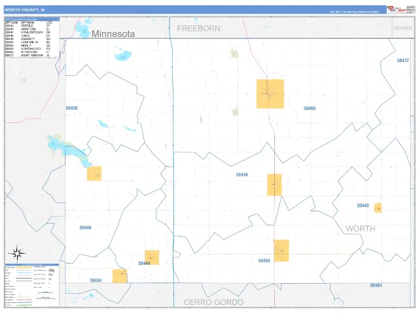Click ZIP code label 50444
Image resolution: width=419 pixels, height=314 pixels.
(144, 263)
